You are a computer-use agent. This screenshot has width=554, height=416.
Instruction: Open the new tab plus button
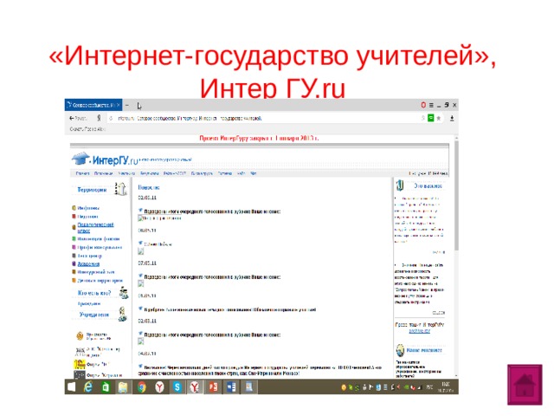click(x=127, y=105)
